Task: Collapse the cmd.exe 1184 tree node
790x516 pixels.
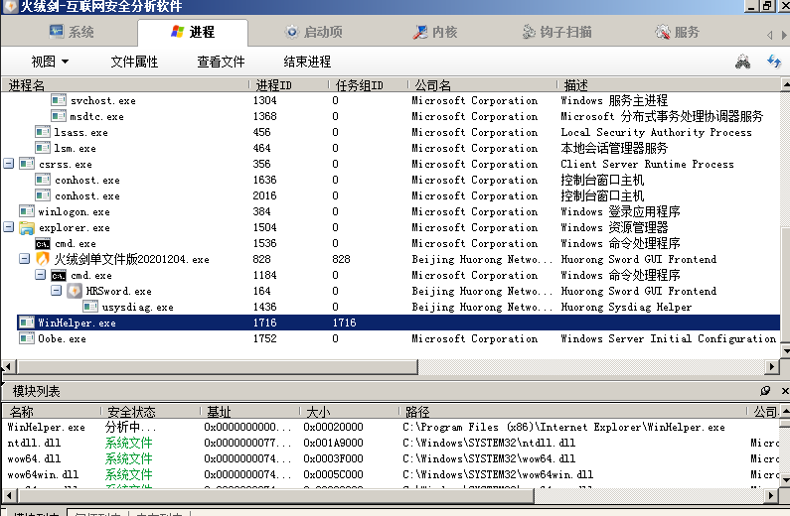Action: [41, 275]
